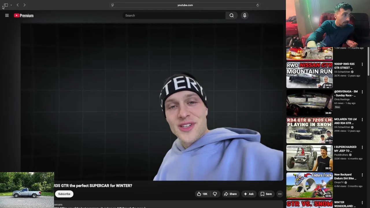This screenshot has width=370, height=208.
Task: Open the R34 GTR & 720S Playing in Snow thumbnail
Action: [x=310, y=130]
